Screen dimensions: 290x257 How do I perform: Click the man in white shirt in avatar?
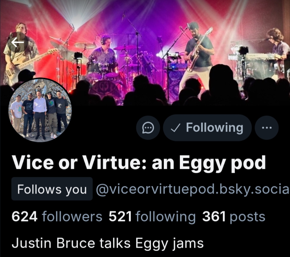coord(40,115)
